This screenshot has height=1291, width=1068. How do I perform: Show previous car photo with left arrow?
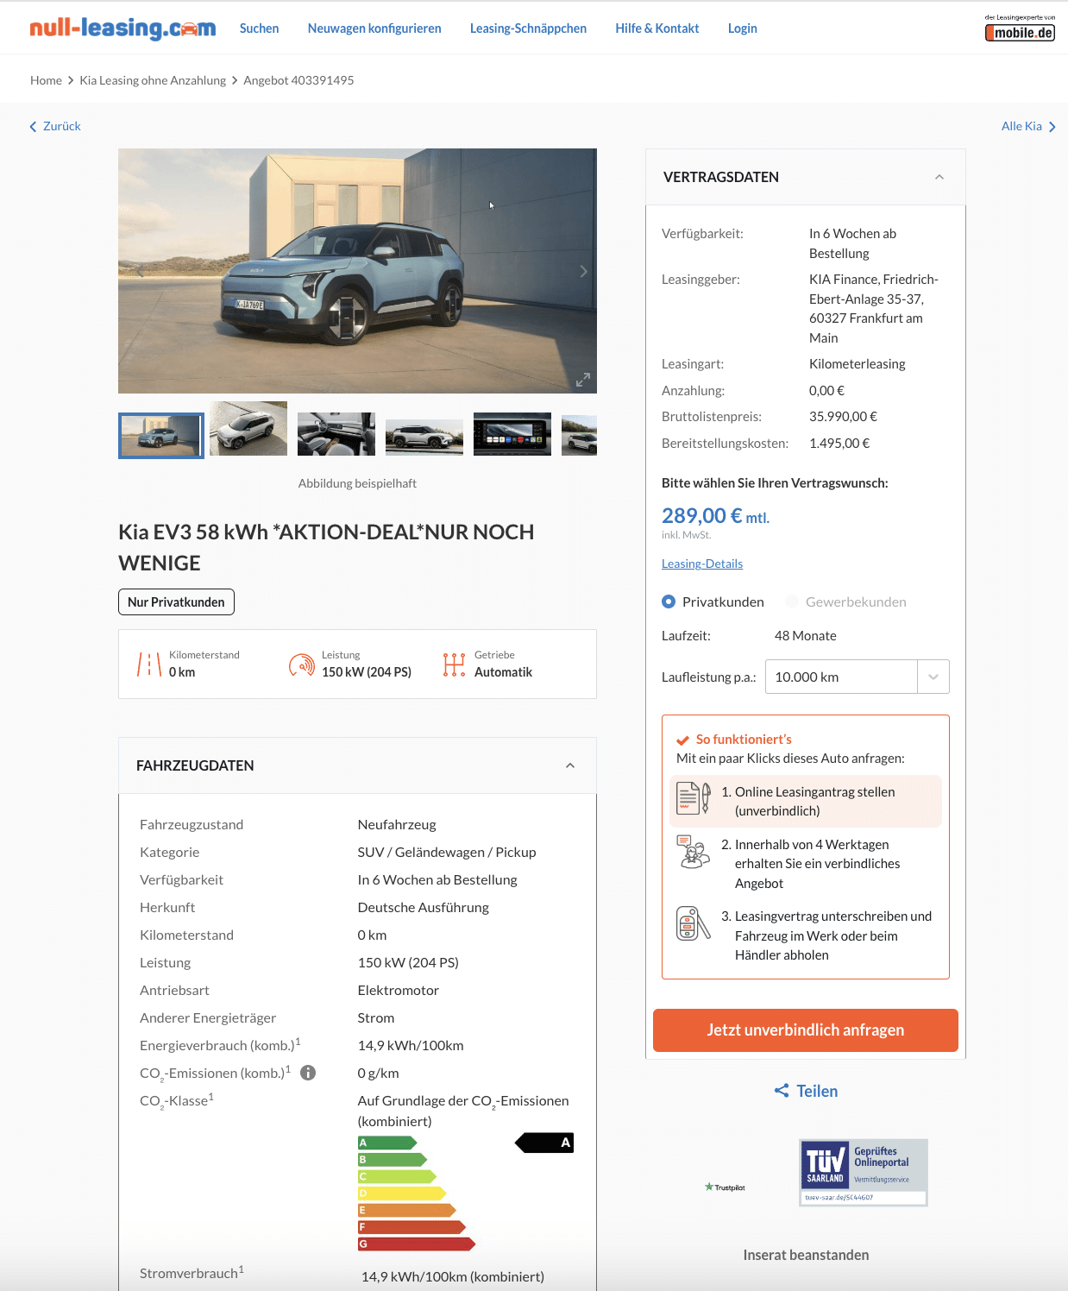pyautogui.click(x=141, y=271)
